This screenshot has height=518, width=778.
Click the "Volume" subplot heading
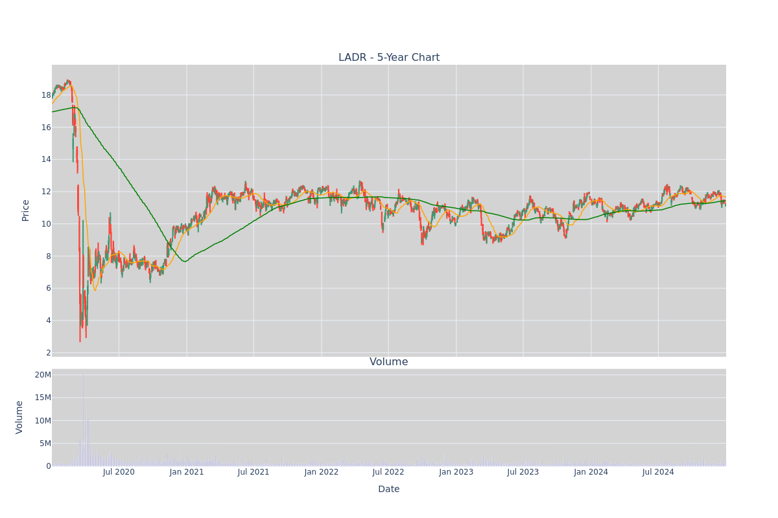[x=389, y=362]
